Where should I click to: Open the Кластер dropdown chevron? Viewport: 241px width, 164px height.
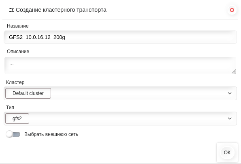(x=230, y=93)
